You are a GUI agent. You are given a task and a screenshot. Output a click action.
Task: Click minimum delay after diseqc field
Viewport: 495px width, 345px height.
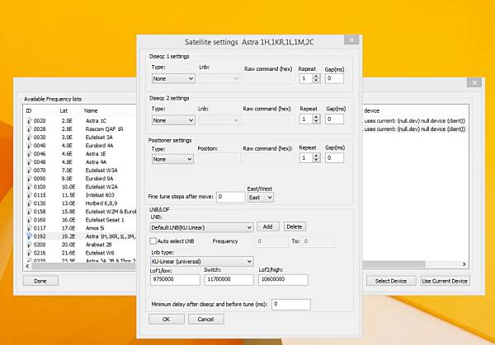tap(291, 305)
